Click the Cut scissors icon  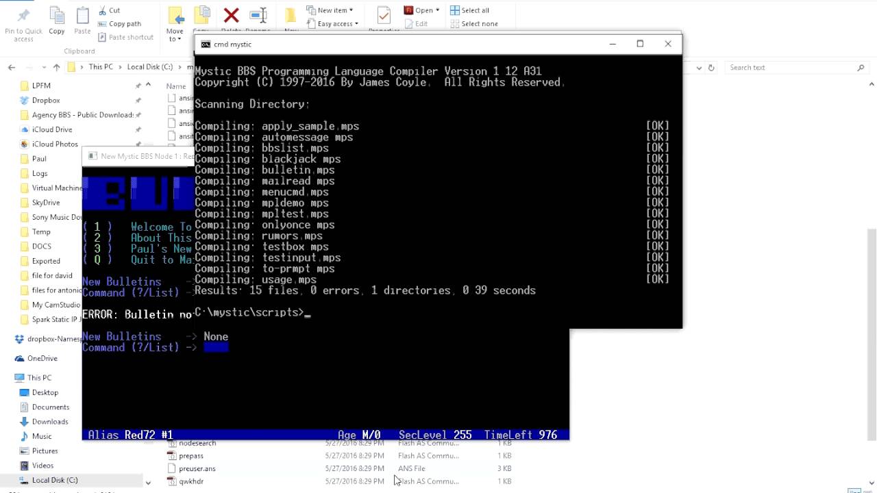103,10
